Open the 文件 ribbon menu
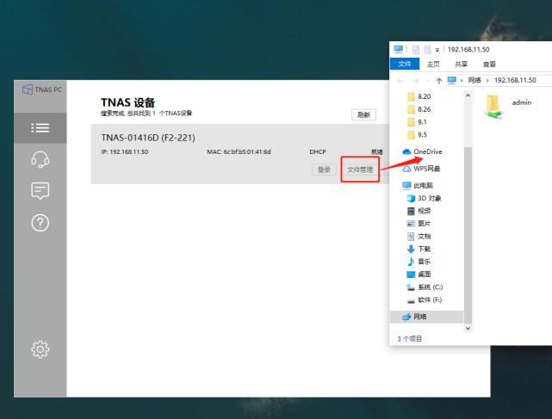552x419 pixels. point(405,64)
